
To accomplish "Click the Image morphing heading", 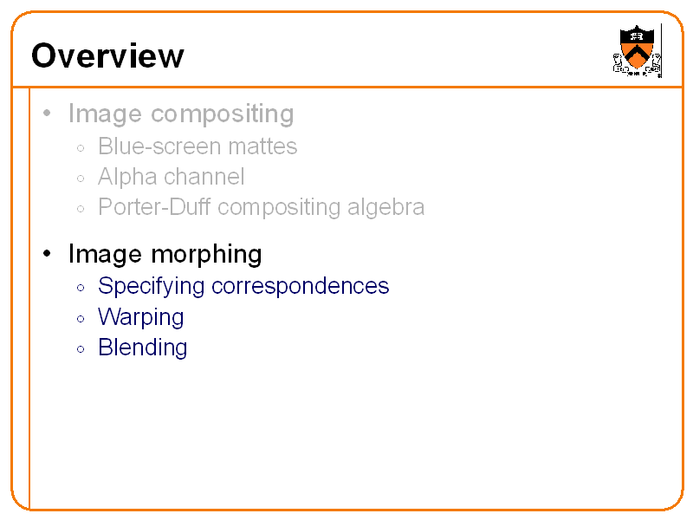I will tap(165, 254).
